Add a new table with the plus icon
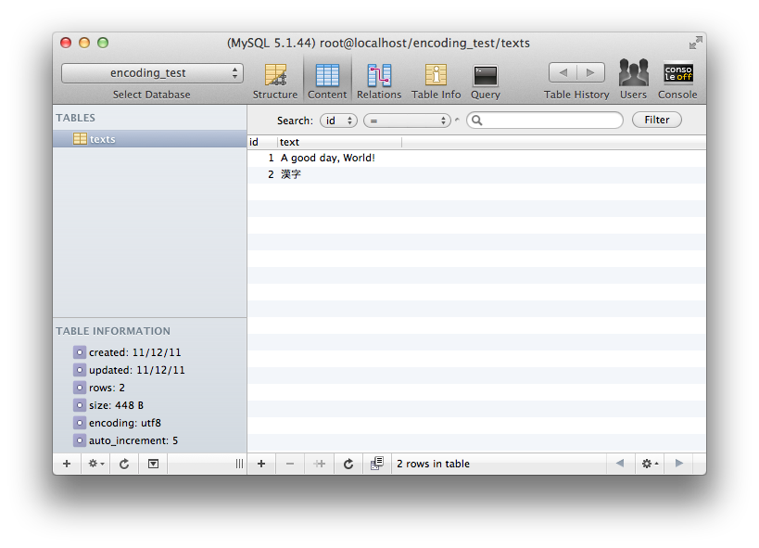 (66, 463)
